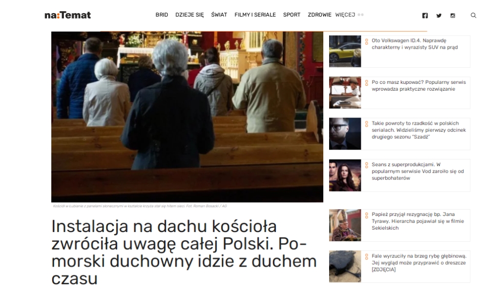
Task: Open the search magnifier icon
Action: pos(473,15)
